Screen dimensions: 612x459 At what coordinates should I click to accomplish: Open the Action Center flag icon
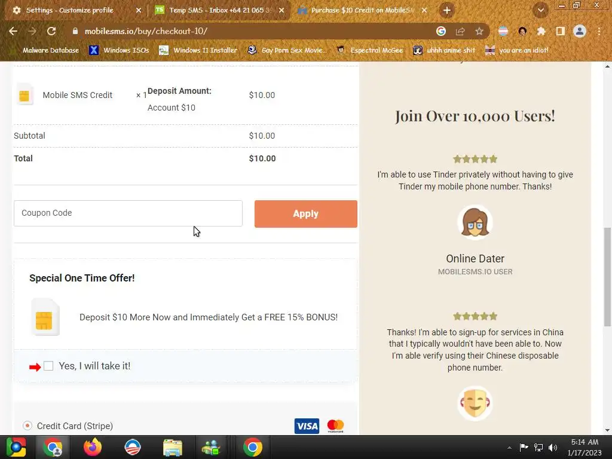tap(524, 447)
